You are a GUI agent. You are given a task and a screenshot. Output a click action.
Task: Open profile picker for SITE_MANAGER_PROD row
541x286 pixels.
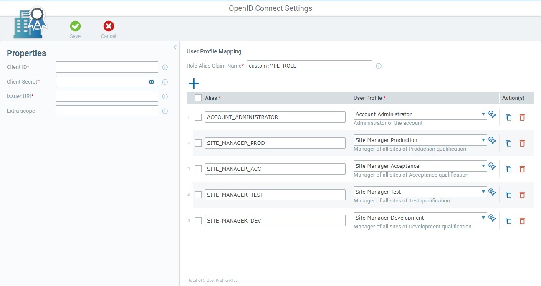(493, 140)
